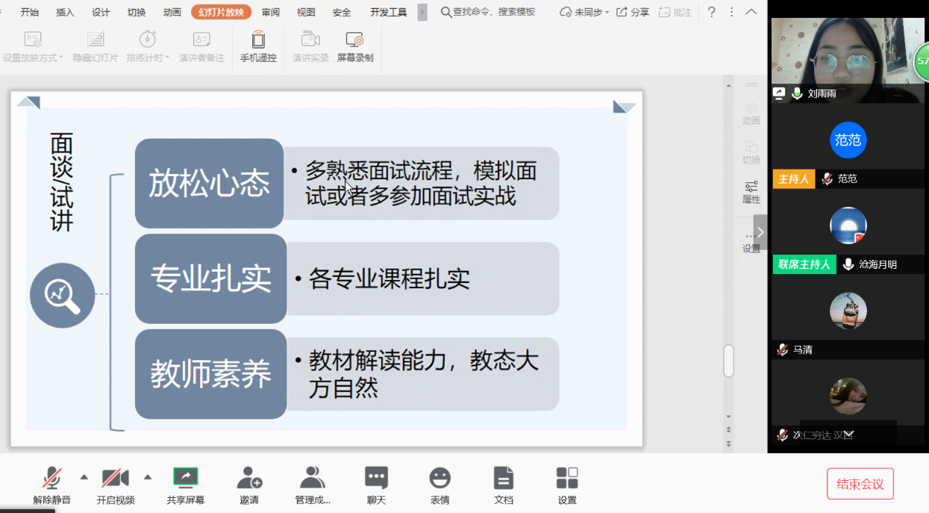Switch to the 审阅 ribbon tab
Viewport: 929px width, 513px height.
[x=270, y=12]
